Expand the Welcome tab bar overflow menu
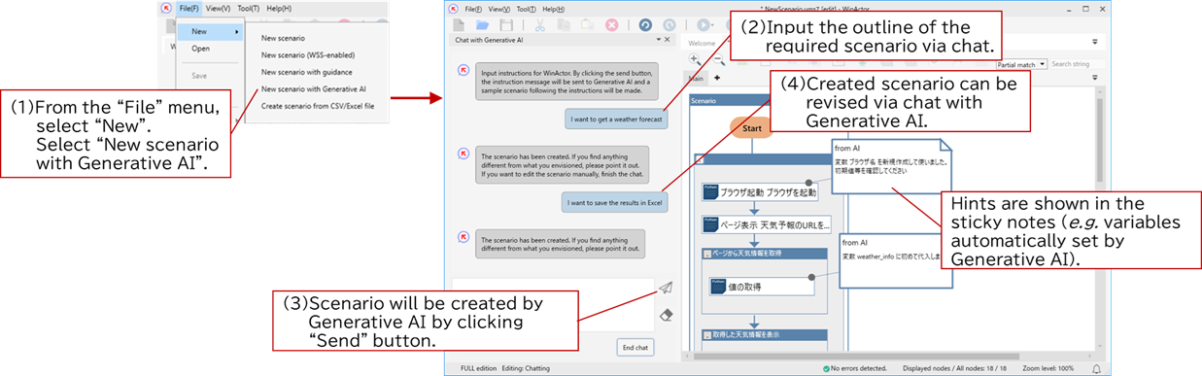Viewport: 1202px width, 376px height. (1095, 42)
